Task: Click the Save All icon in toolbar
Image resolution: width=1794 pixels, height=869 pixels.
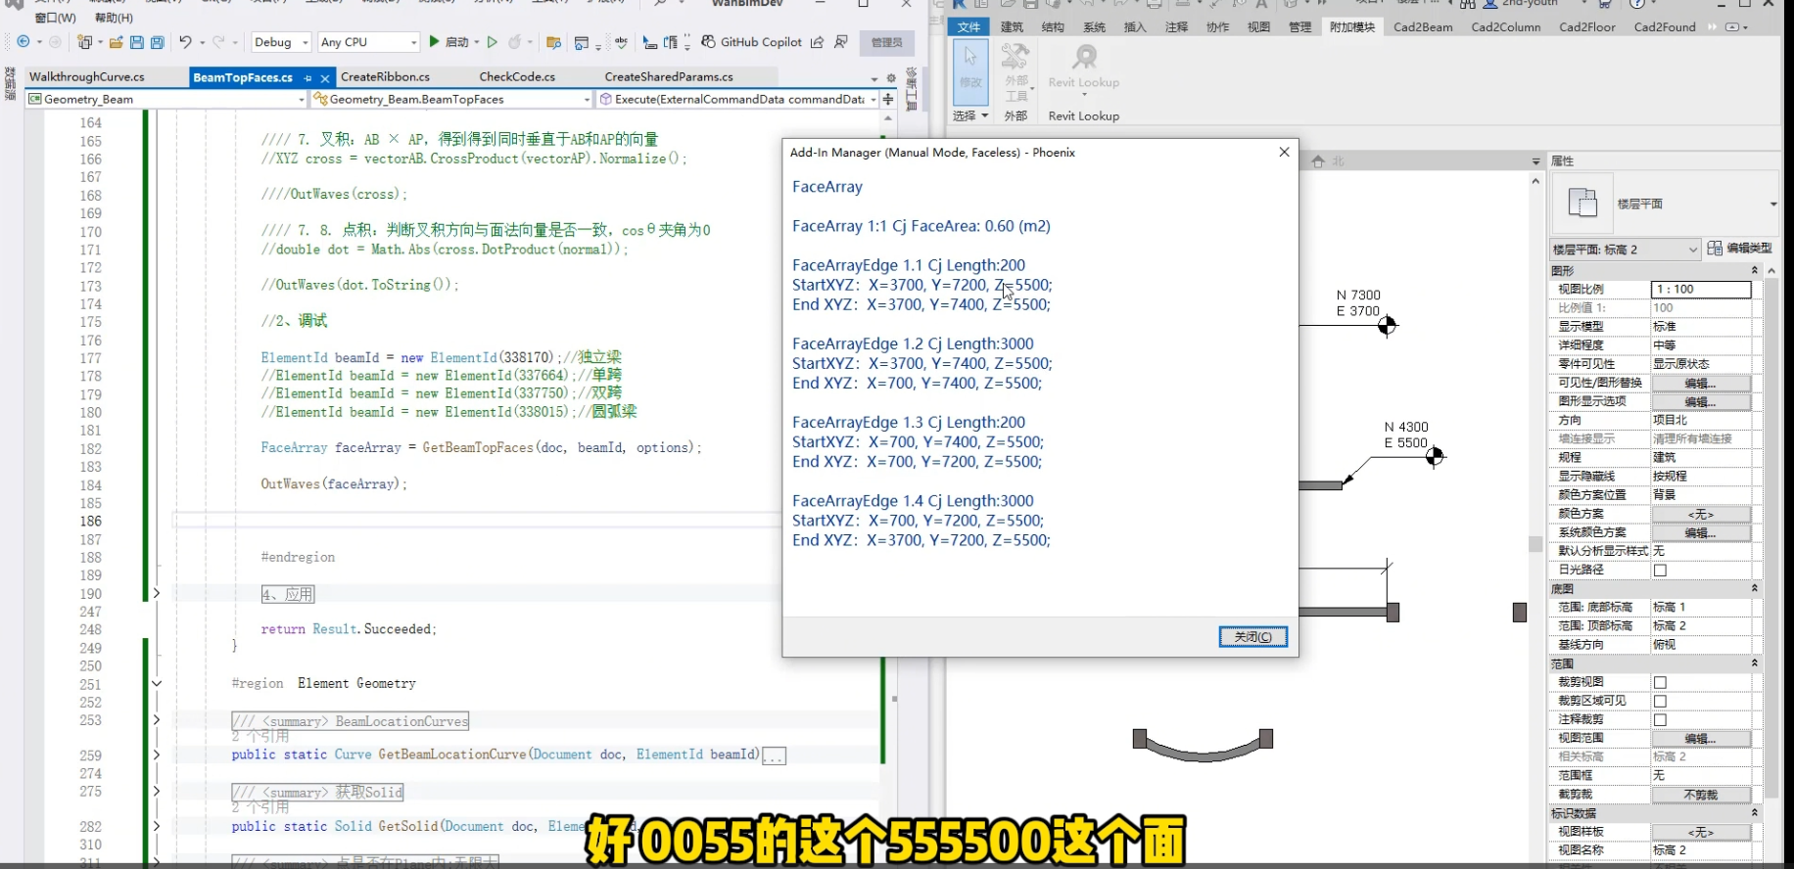Action: tap(157, 42)
